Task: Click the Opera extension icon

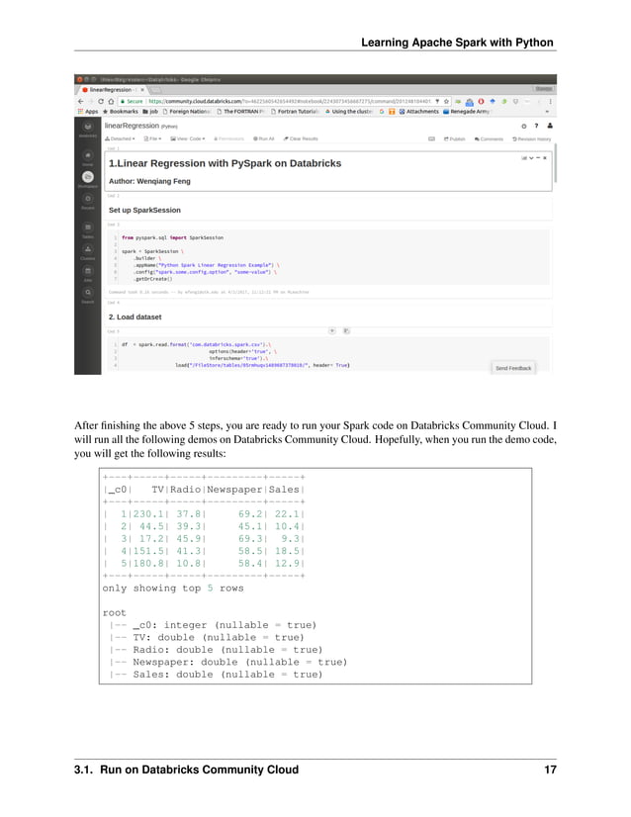Action: click(481, 101)
